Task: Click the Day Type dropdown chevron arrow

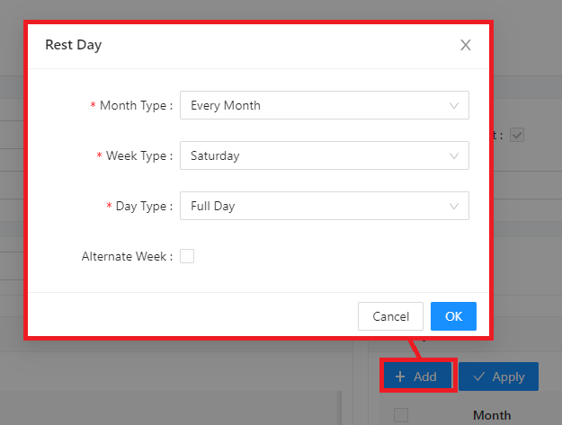Action: click(x=454, y=206)
